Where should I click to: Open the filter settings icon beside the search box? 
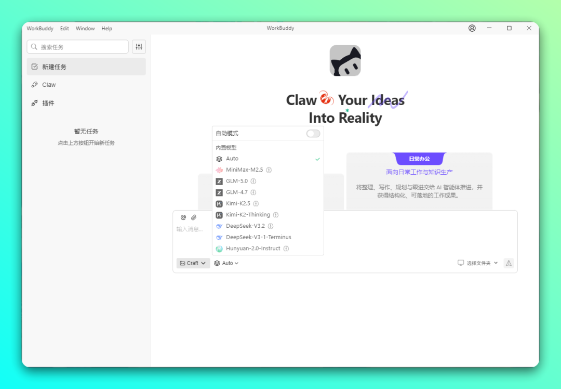pos(138,46)
